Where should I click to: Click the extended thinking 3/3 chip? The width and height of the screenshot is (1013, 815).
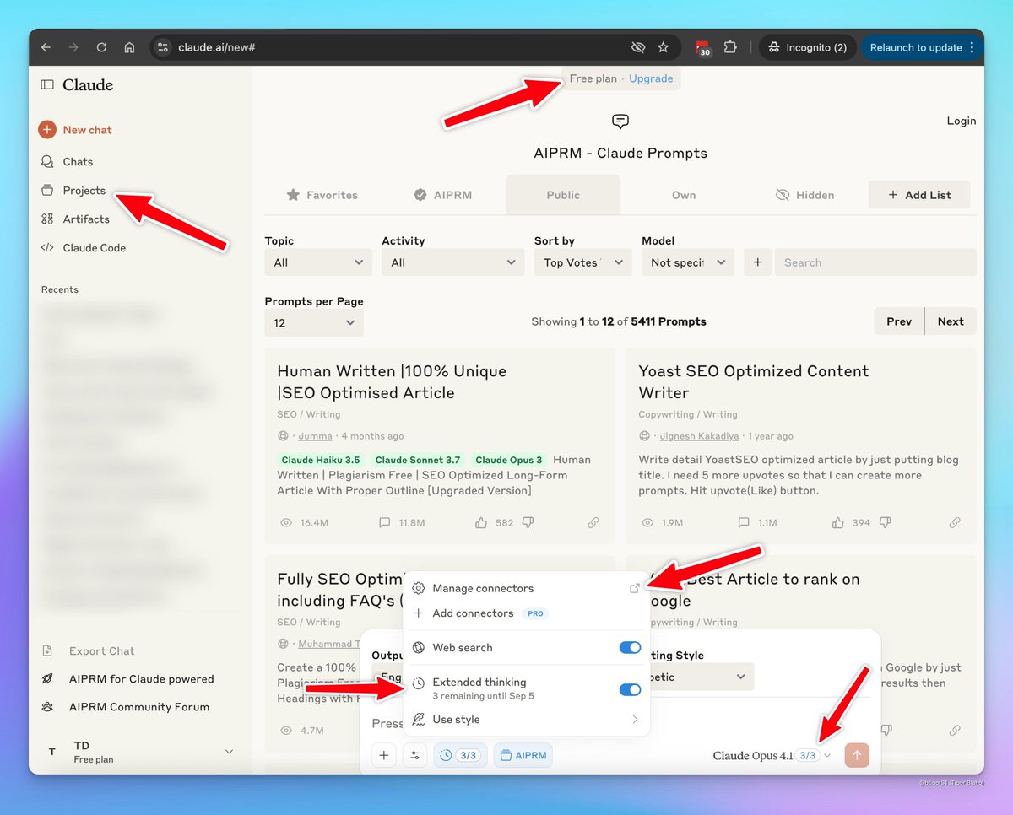(x=460, y=755)
